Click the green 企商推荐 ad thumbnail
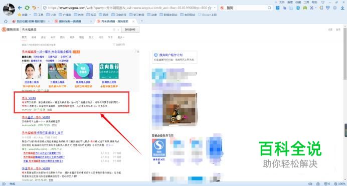 tap(109, 71)
